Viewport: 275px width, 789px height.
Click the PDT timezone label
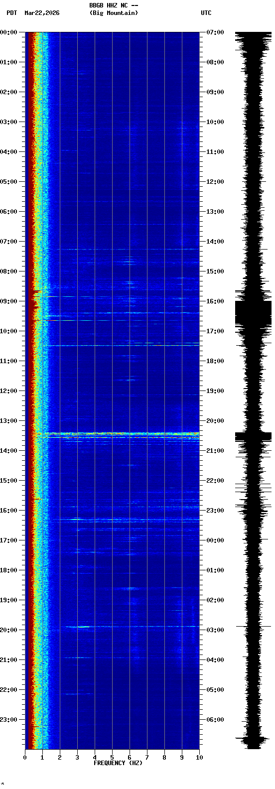pos(11,13)
